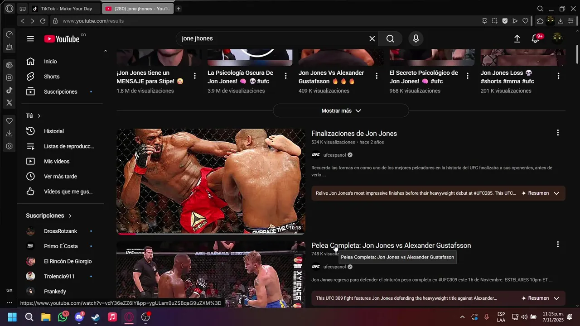580x326 pixels.
Task: Open Pelea Completa: Jon Jones vs Alexander Gustafsson title
Action: point(391,245)
